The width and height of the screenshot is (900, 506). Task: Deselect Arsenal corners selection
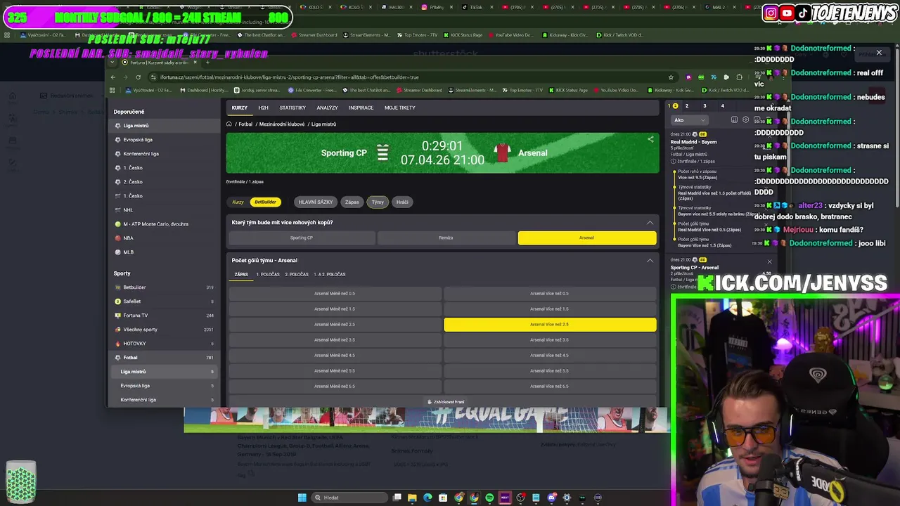[x=587, y=238]
